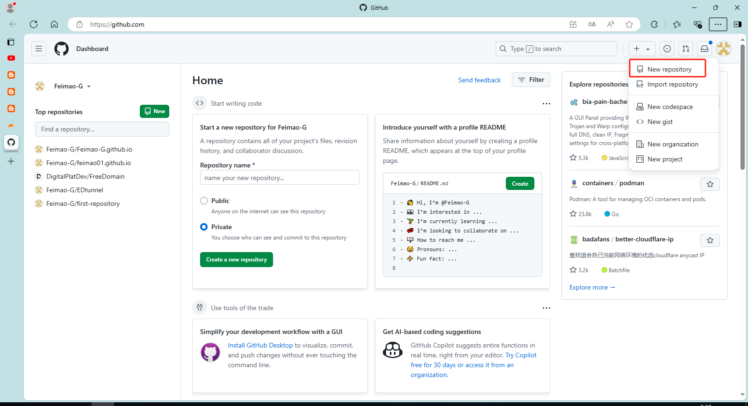Favorite this page with the star icon

[629, 24]
